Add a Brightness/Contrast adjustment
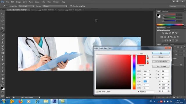Viewport: 186px width, 104px height. pos(163,33)
